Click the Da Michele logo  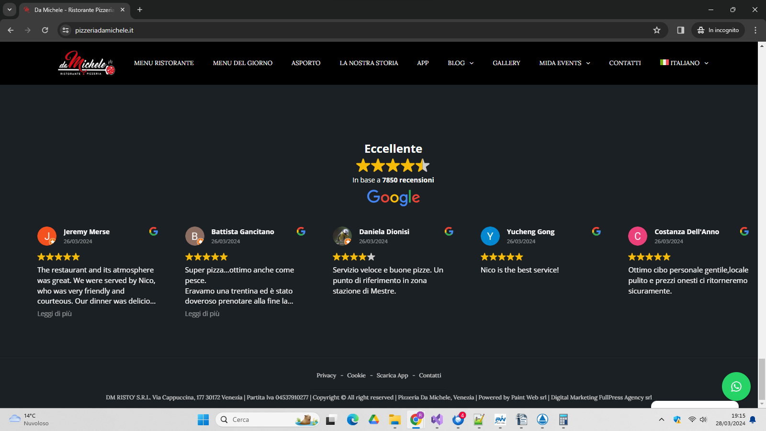[x=87, y=63]
